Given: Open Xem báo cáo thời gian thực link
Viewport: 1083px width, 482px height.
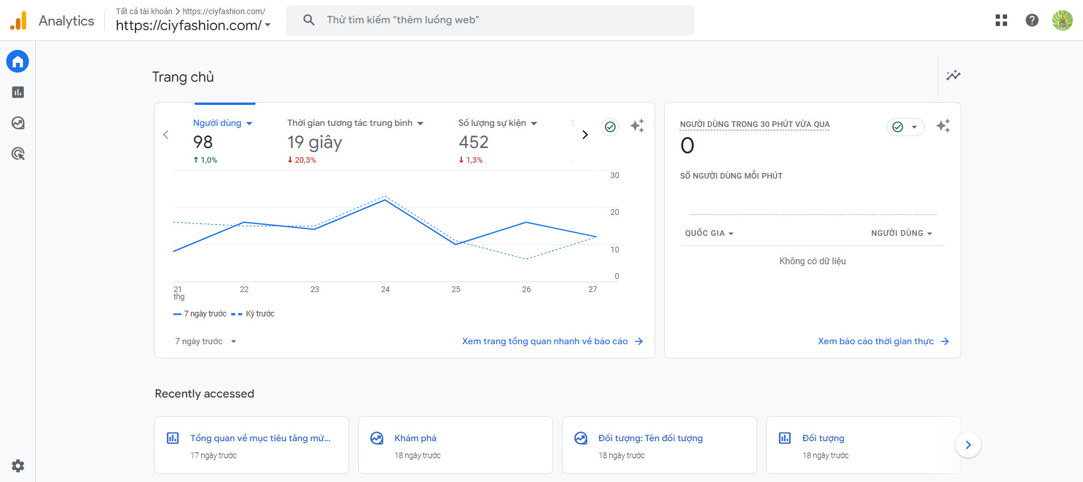Looking at the screenshot, I should 884,341.
